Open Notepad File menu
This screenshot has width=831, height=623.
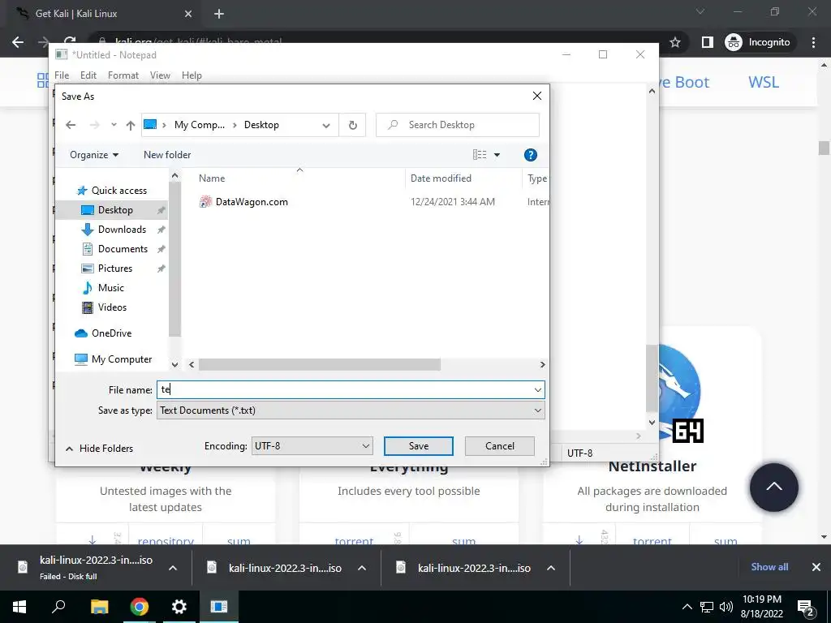(62, 75)
